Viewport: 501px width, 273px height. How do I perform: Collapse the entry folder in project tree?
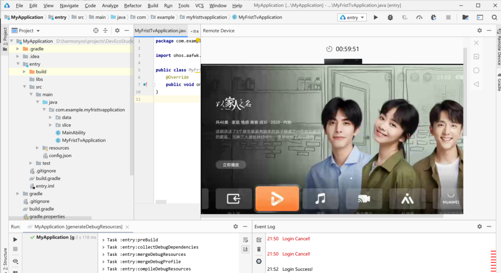coord(18,64)
